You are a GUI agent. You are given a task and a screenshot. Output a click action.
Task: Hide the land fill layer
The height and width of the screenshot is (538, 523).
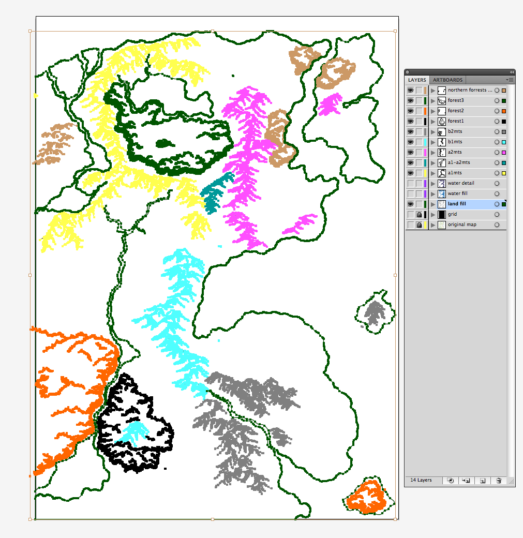coord(410,204)
